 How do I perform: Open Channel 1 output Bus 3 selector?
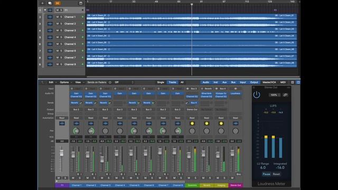coord(76,109)
